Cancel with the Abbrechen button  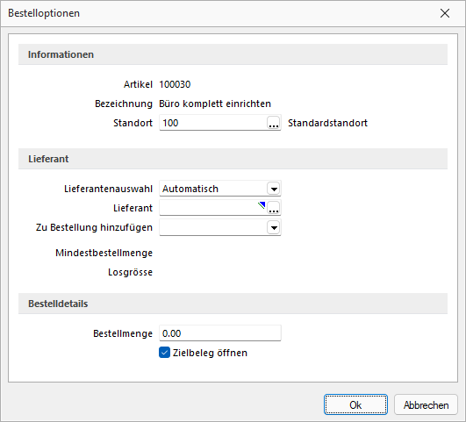pos(426,404)
